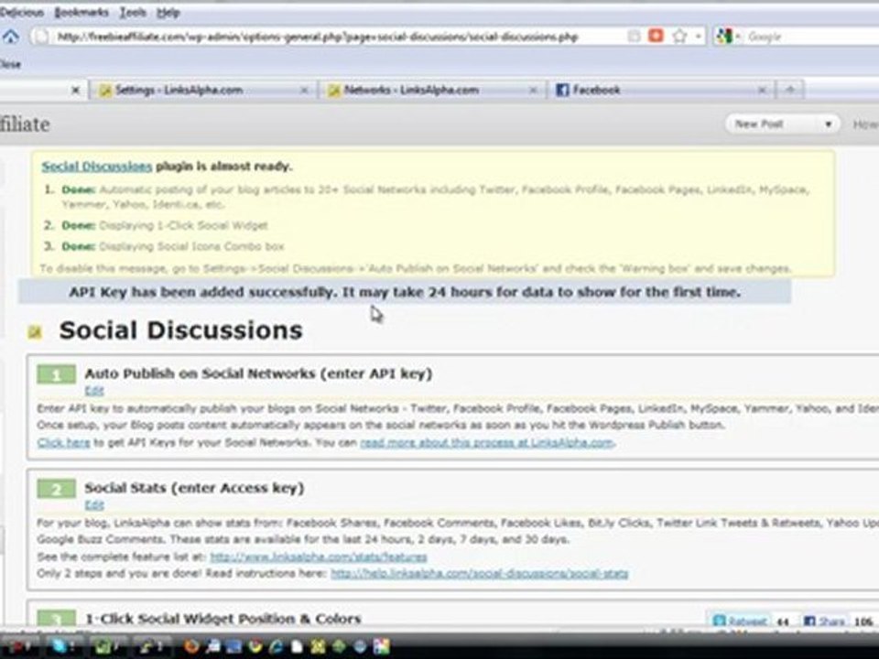Close the Networks - LinksAlpha.com tab

point(533,90)
